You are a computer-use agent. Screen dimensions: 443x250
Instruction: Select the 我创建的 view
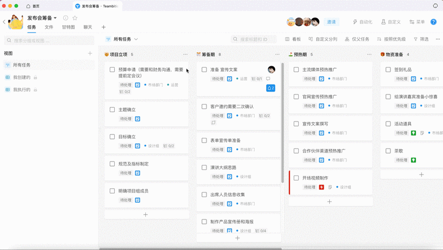[22, 77]
